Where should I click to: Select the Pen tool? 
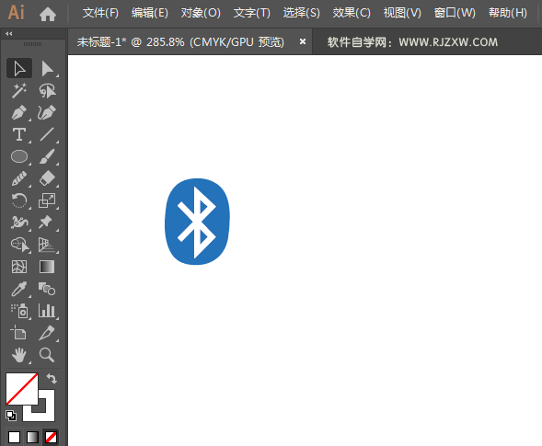click(x=19, y=112)
